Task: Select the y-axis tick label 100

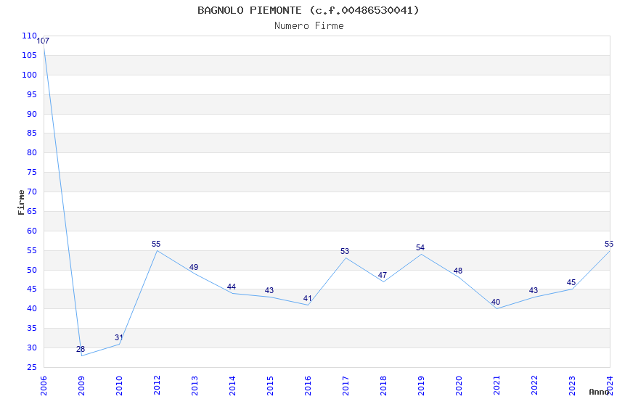Action: [x=30, y=75]
